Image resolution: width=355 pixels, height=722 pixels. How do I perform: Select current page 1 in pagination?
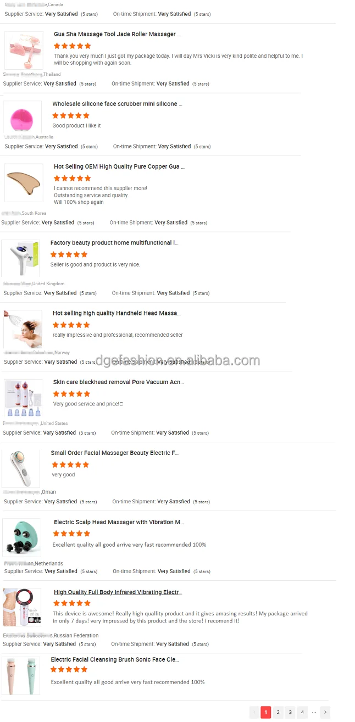pos(266,712)
